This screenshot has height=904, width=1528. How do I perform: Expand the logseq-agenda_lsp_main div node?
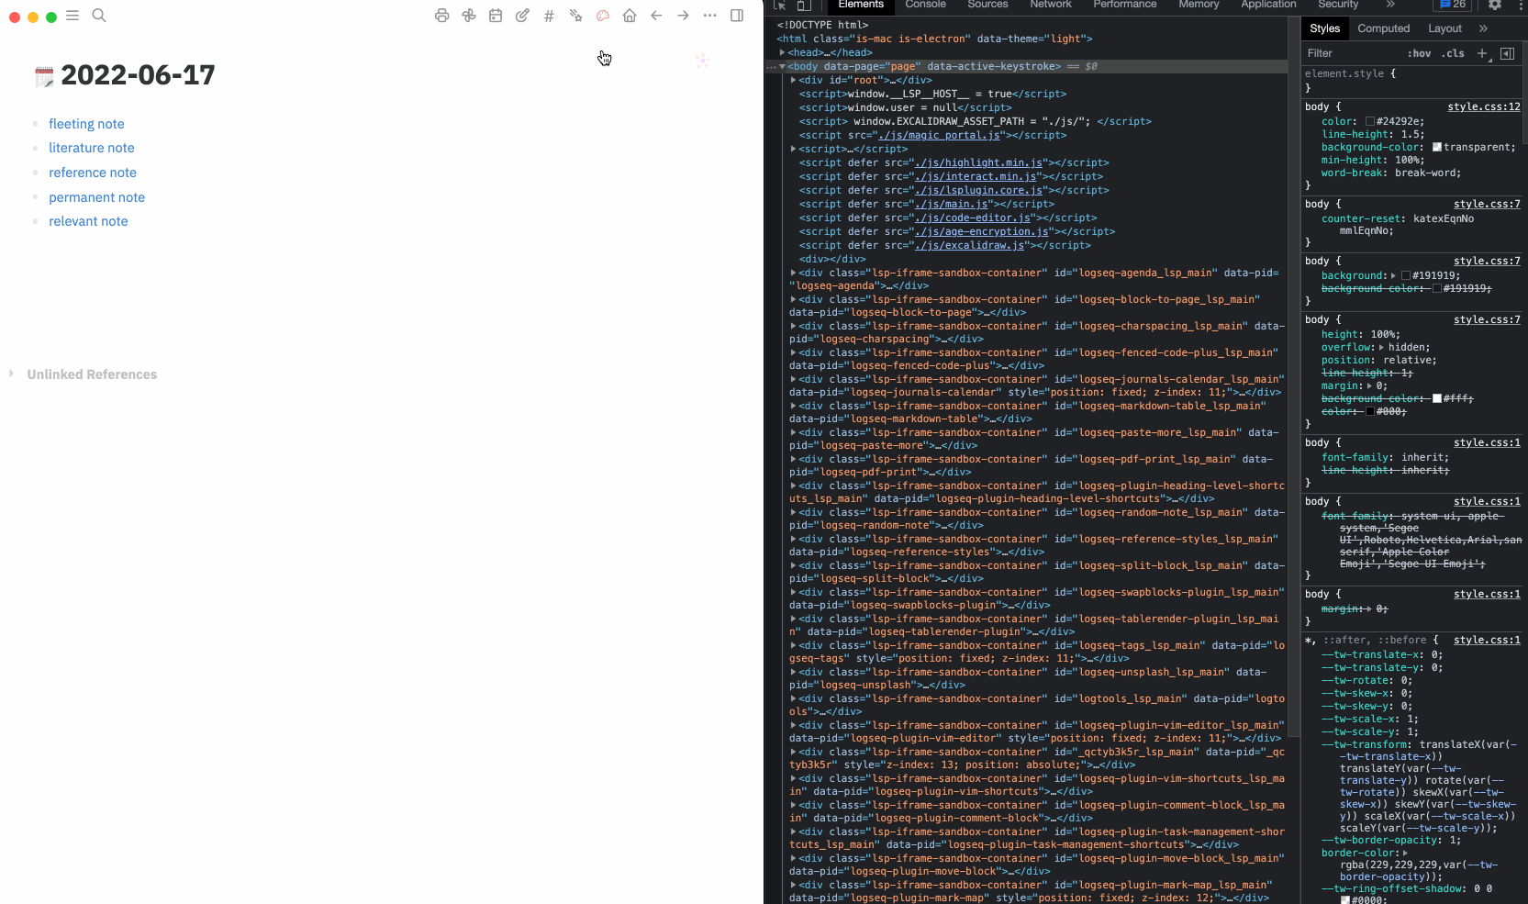click(794, 273)
